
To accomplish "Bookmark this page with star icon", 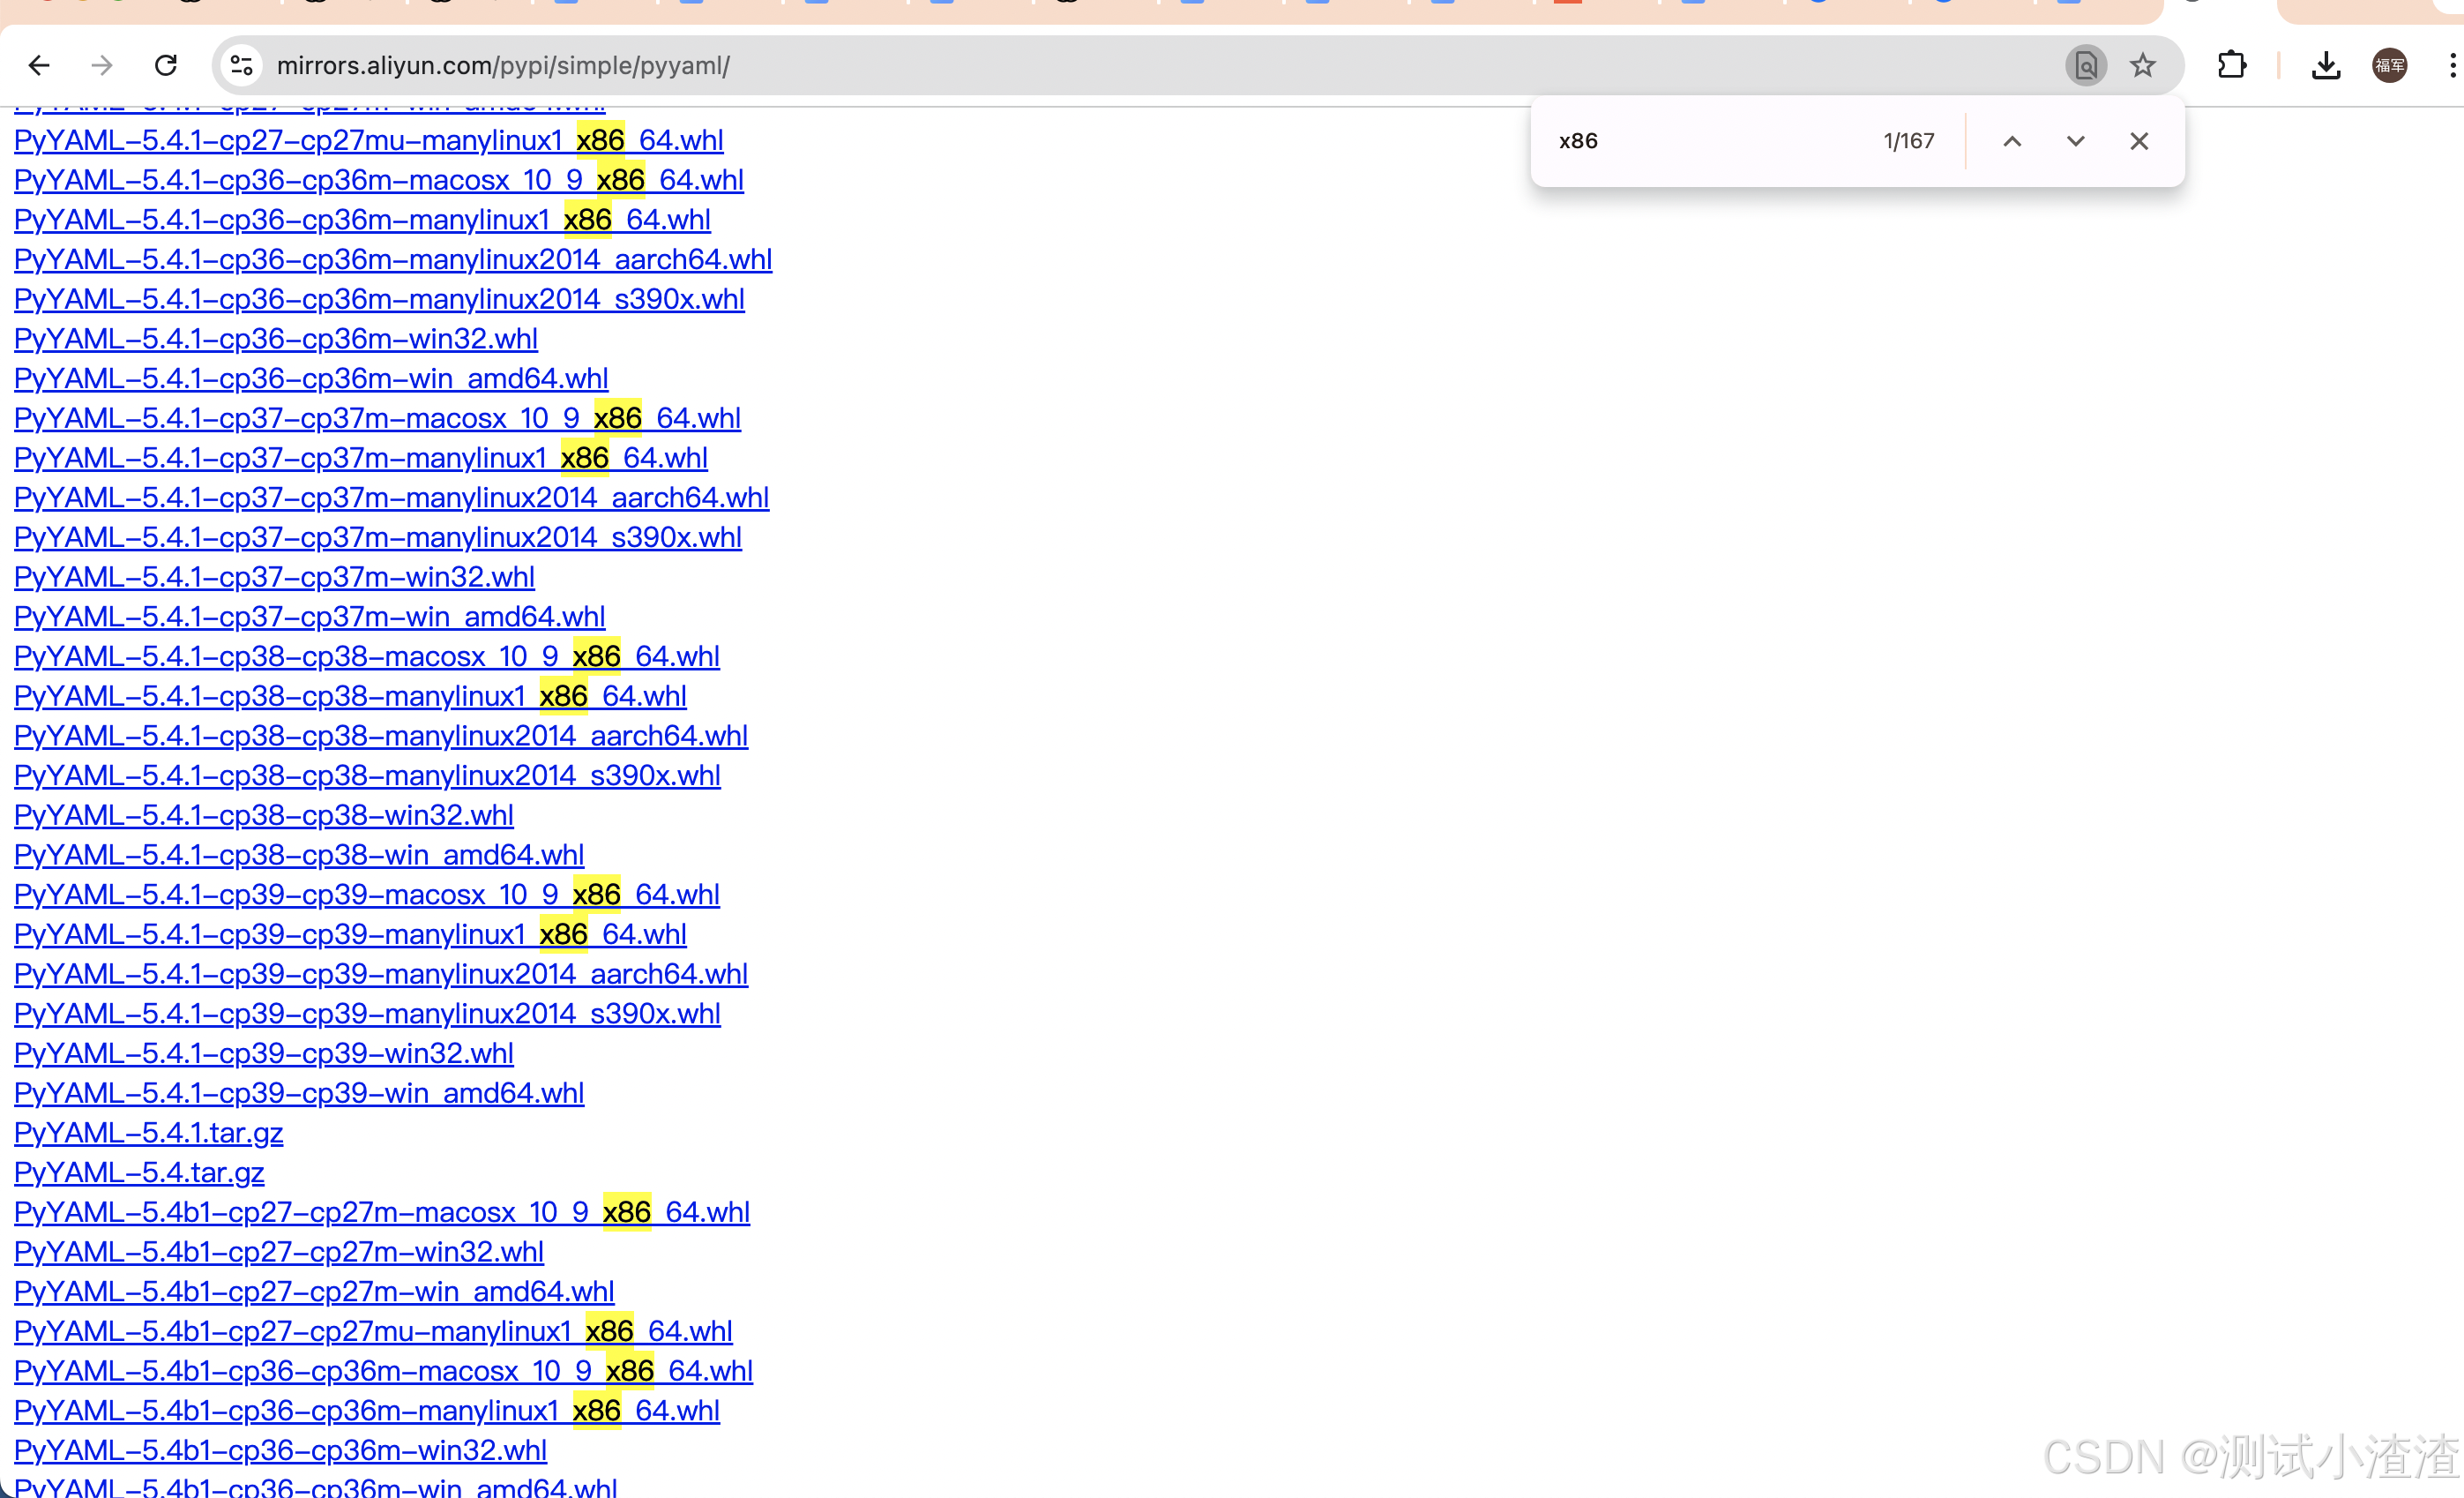I will (2142, 66).
